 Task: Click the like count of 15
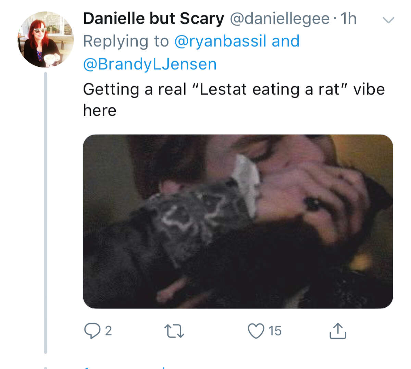click(275, 331)
